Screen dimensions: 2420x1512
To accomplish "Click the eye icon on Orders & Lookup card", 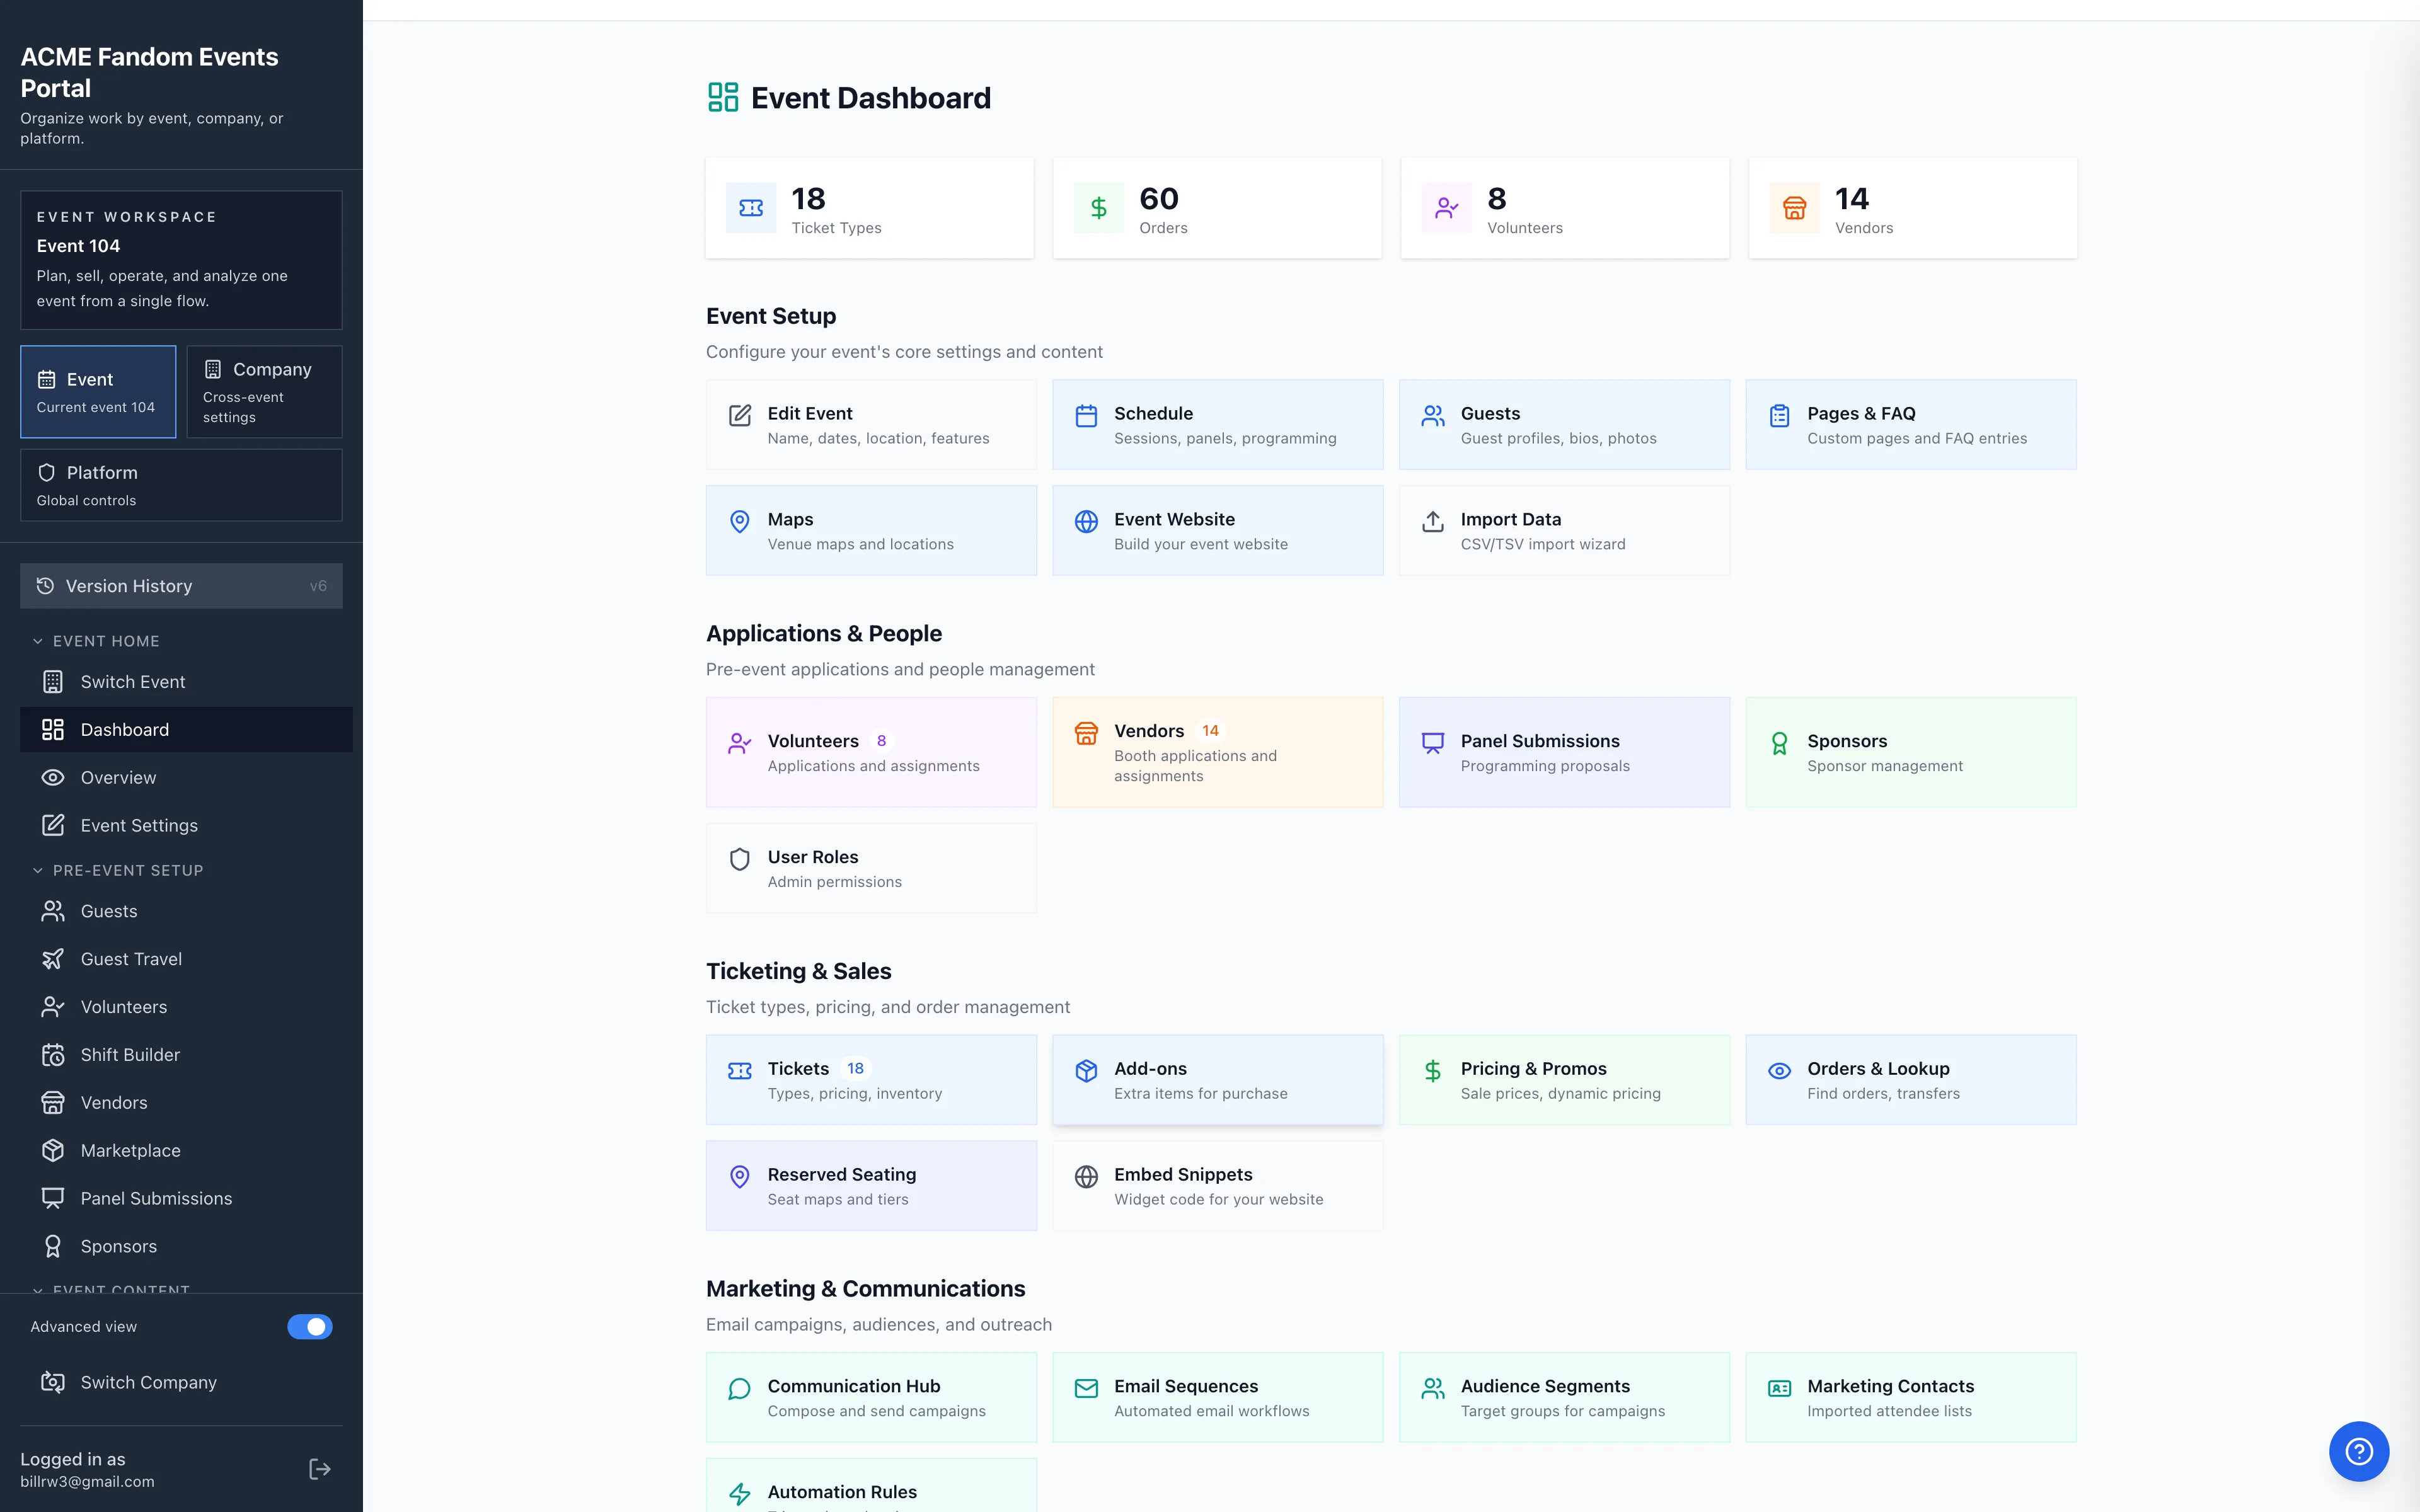I will point(1780,1071).
